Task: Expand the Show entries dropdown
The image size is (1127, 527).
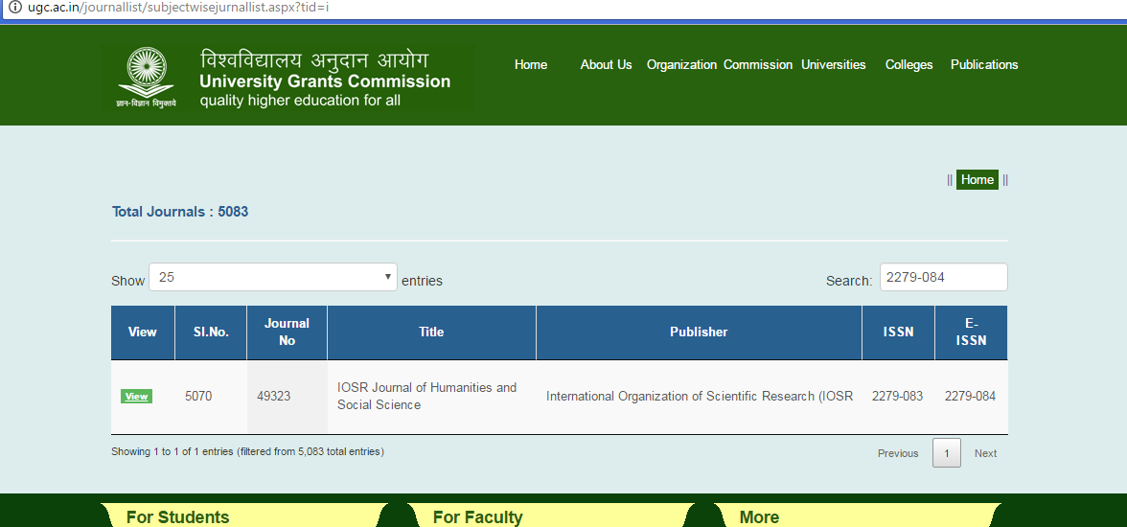Action: (x=273, y=277)
